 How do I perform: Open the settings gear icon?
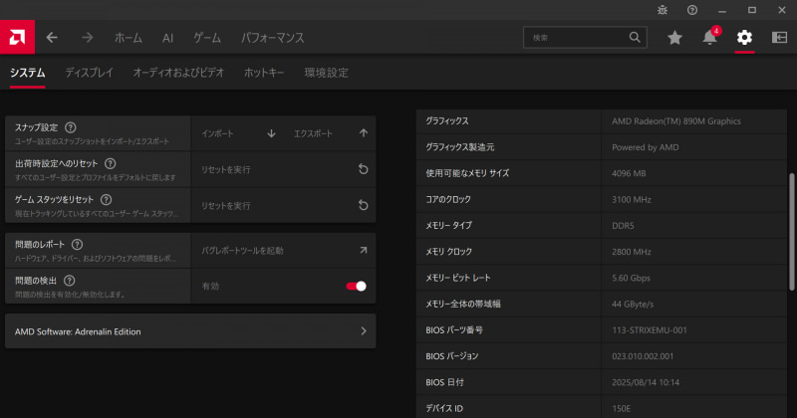(744, 37)
